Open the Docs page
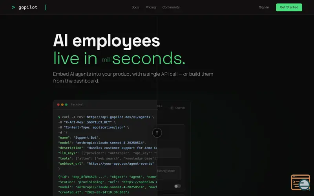 tap(135, 7)
